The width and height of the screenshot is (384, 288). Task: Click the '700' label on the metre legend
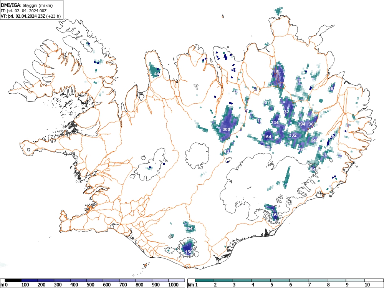123,285
